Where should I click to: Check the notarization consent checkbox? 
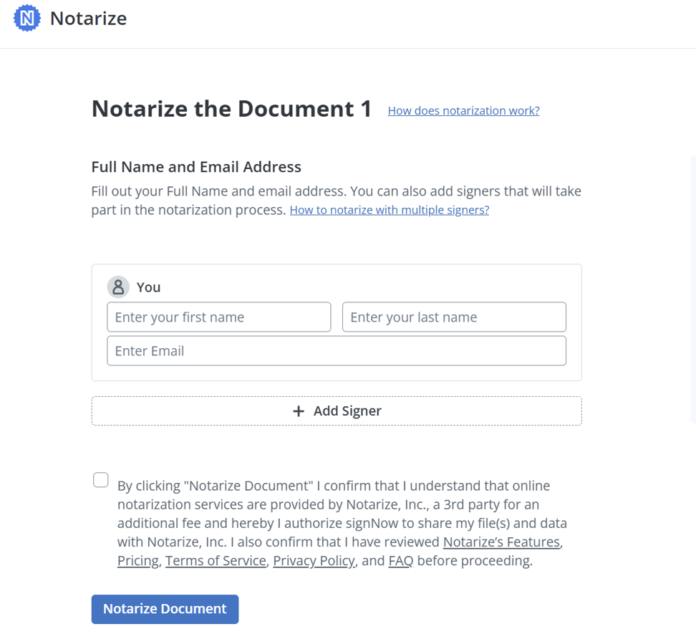[x=101, y=480]
